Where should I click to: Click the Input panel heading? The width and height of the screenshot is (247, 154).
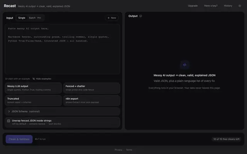click(10, 18)
